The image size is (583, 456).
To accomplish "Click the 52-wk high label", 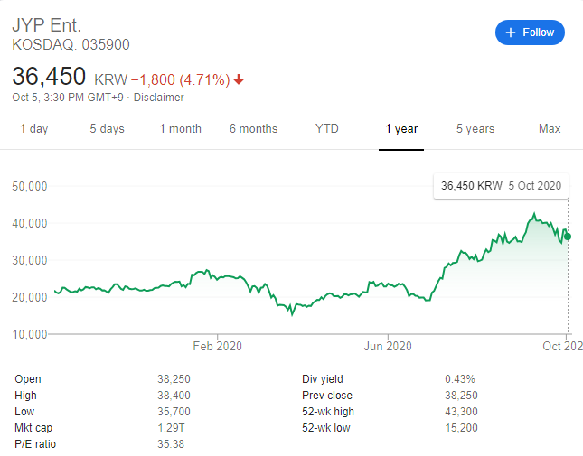I will click(x=328, y=412).
